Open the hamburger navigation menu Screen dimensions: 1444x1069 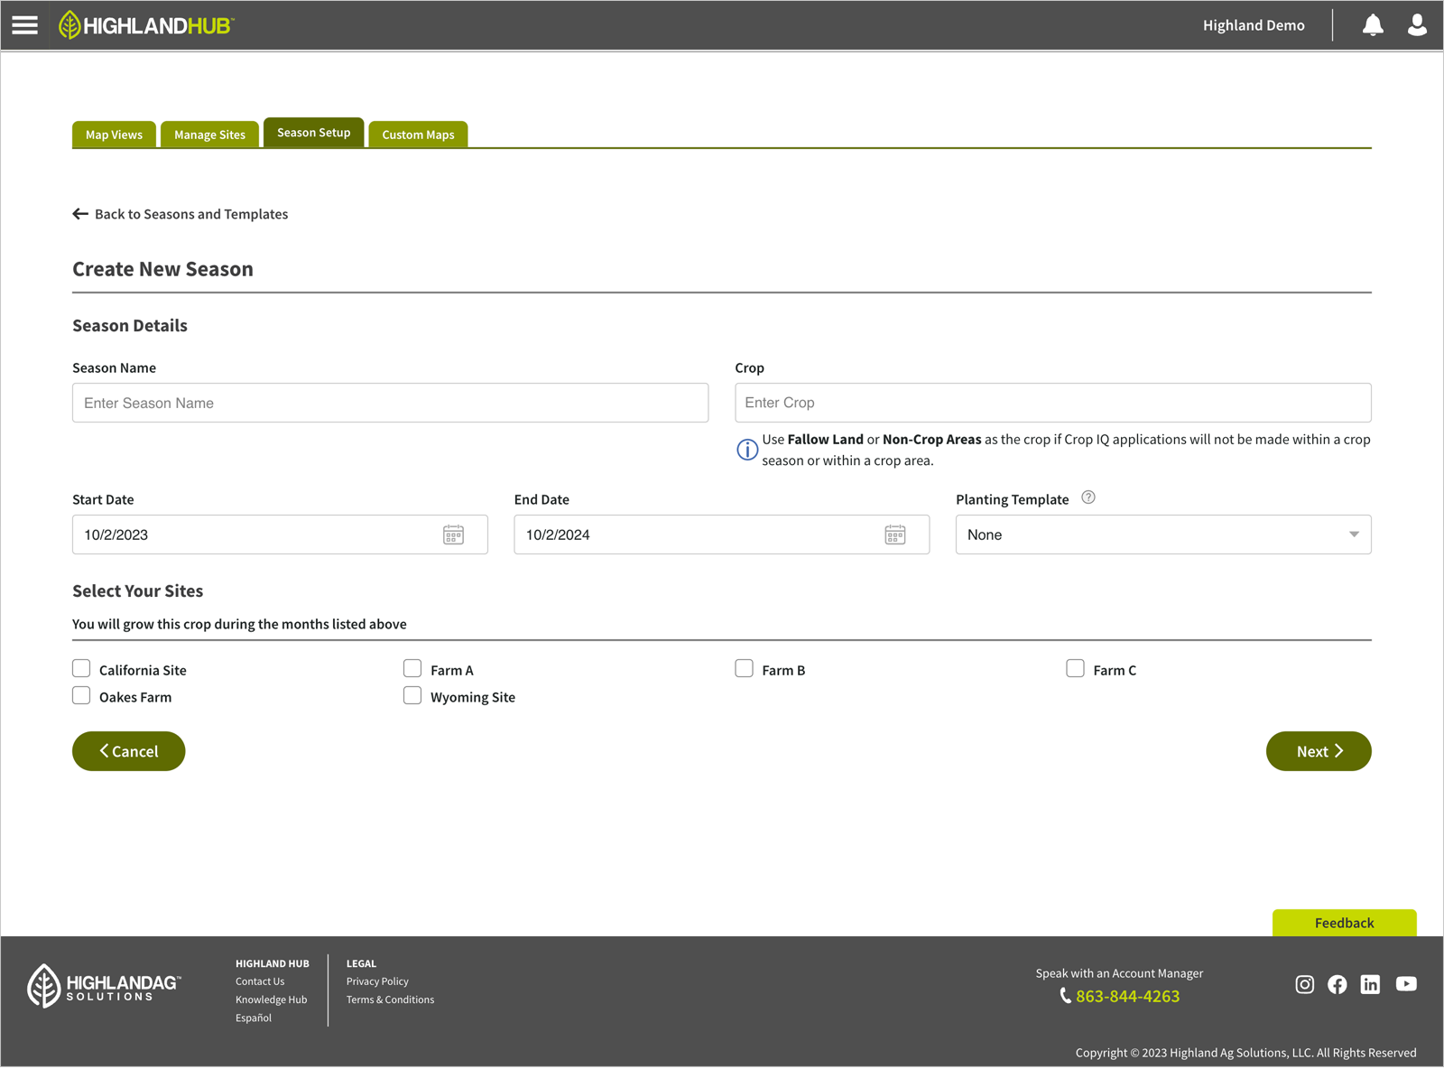(24, 25)
